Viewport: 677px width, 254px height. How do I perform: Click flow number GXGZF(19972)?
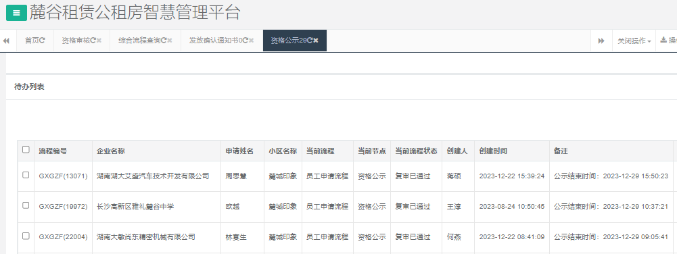pos(63,207)
